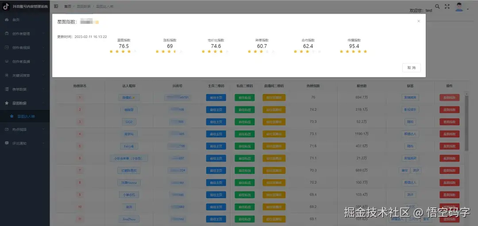Click the 热榜指数 value 74.2
Viewport: 478px width, 226px height.
click(313, 109)
